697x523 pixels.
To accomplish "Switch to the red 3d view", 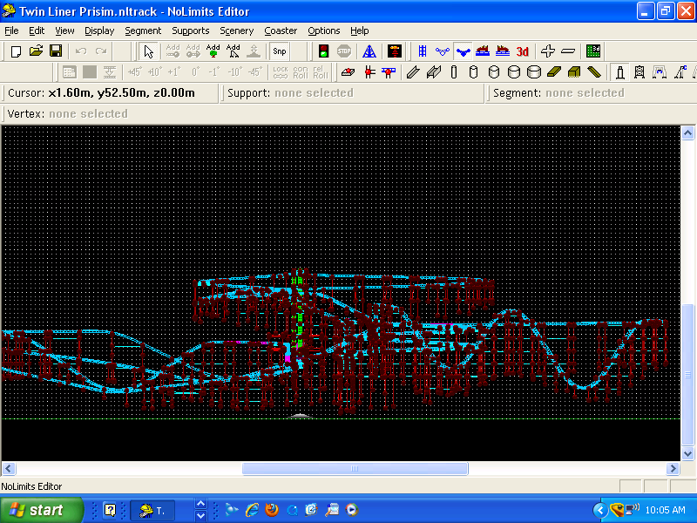I will pyautogui.click(x=522, y=51).
